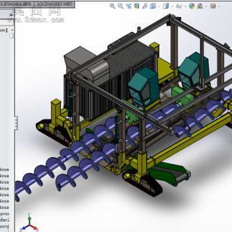Image resolution: width=232 pixels, height=232 pixels.
Task: Expand the panel tabs with the » chevron
Action: [x=11, y=14]
